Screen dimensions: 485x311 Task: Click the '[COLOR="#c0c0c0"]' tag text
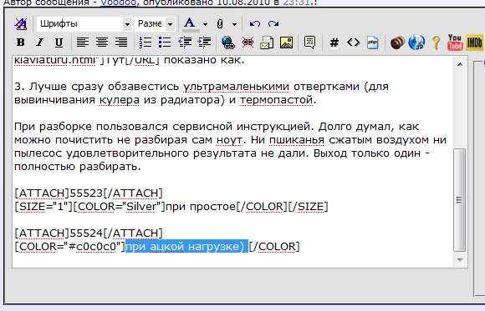tap(69, 246)
